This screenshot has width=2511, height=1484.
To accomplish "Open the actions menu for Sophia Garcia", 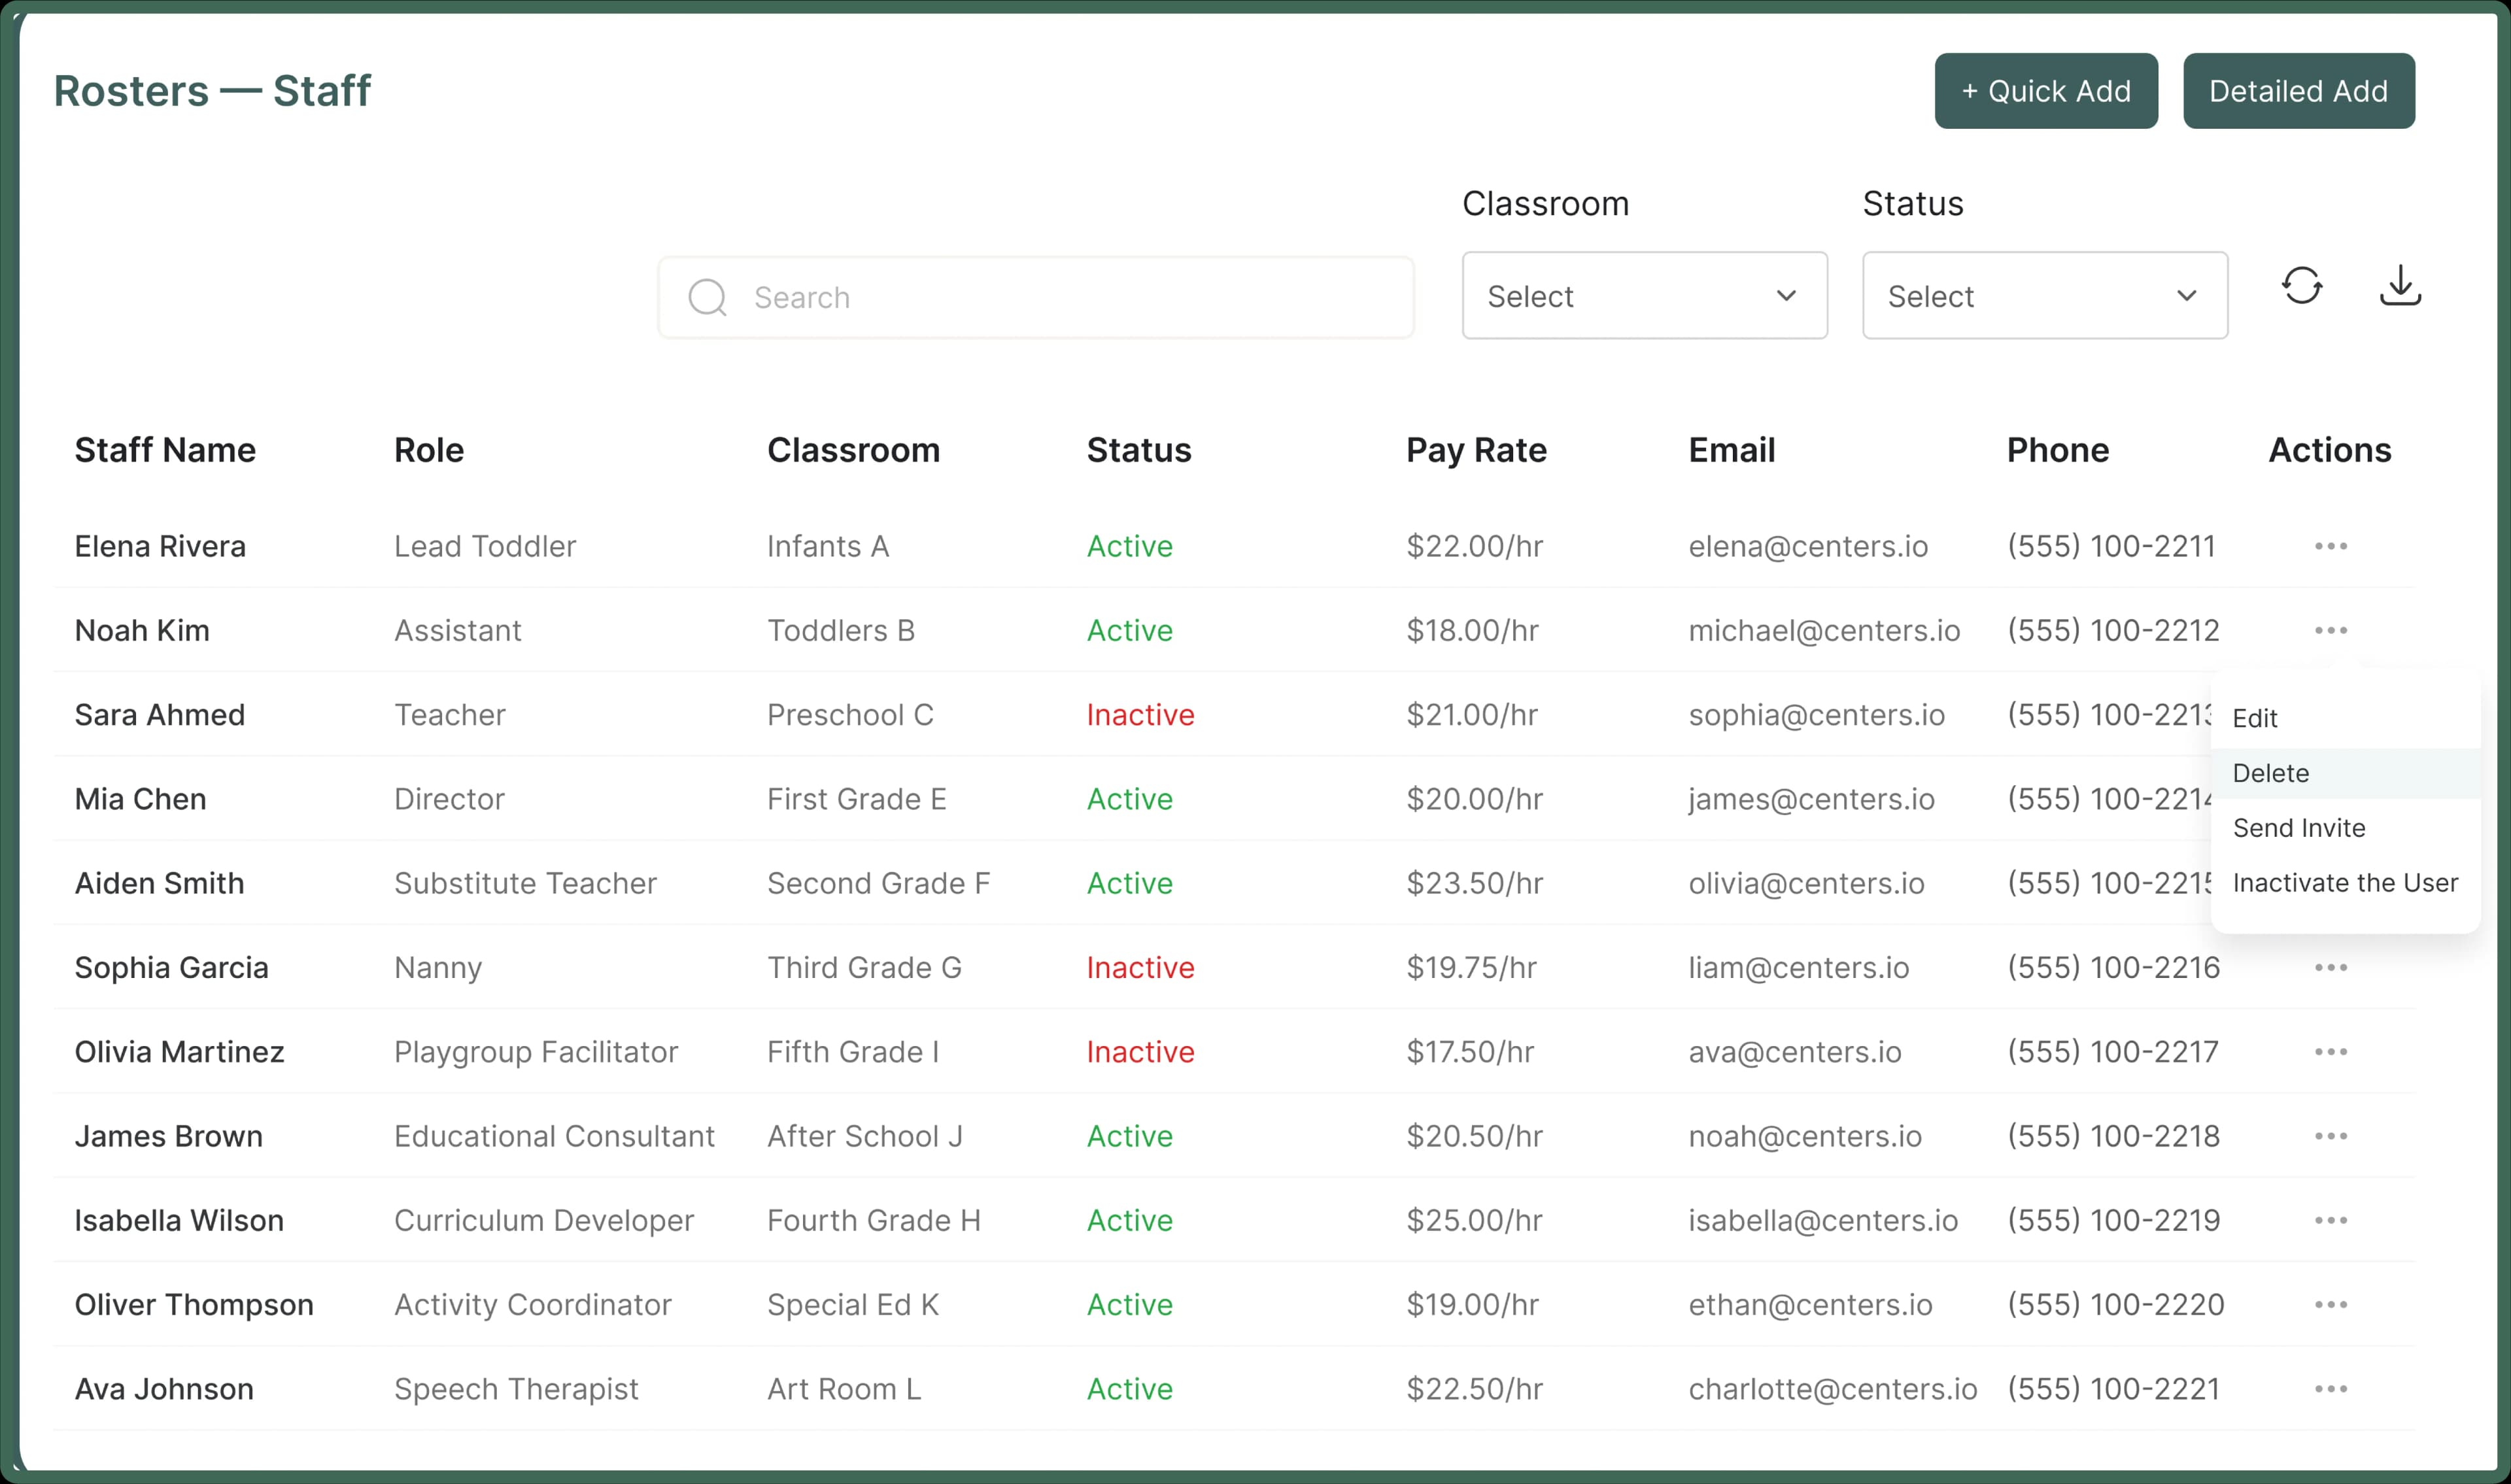I will tap(2331, 967).
